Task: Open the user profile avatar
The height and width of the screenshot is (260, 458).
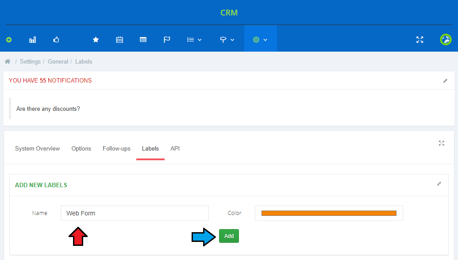Action: coord(446,40)
